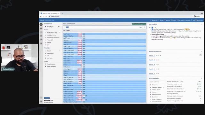This screenshot has height=115, width=205.
Task: Click the regular expressions site logo
Action: (x=47, y=20)
